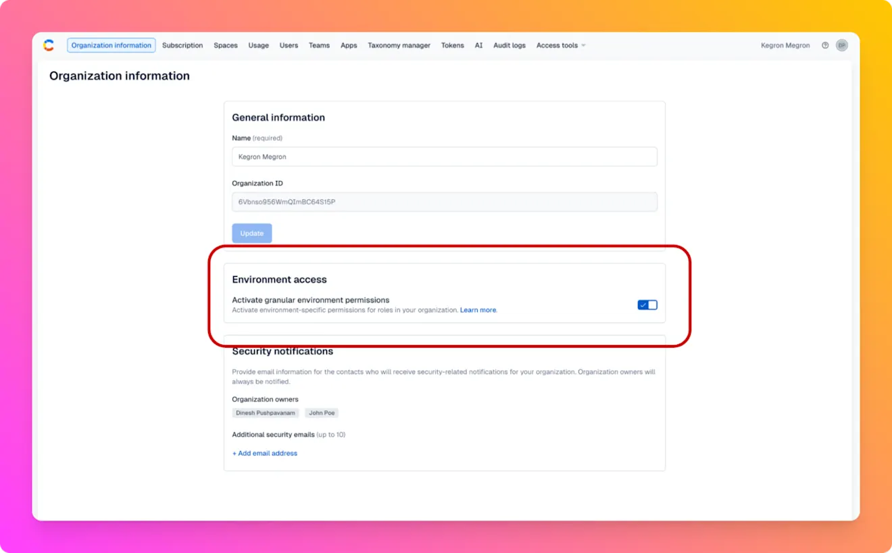Open the Spaces tab
Screen dimensions: 892x553
(x=226, y=45)
